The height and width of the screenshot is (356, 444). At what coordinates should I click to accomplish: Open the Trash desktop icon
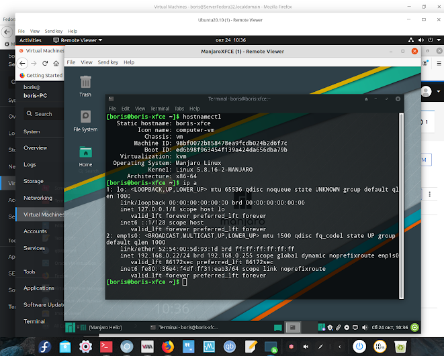point(85,86)
